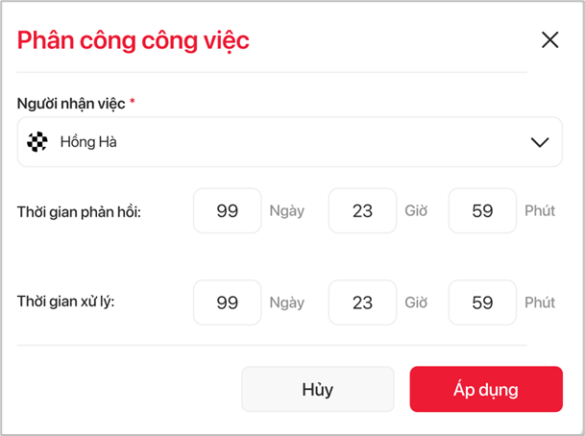585x436 pixels.
Task: Focus days field for Thời gian xử lý
Action: pos(228,303)
